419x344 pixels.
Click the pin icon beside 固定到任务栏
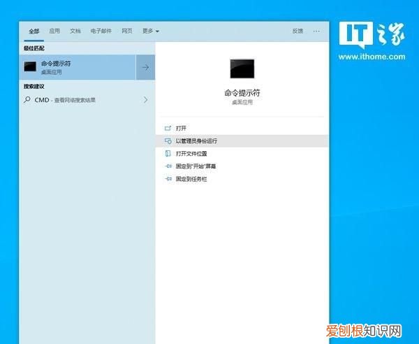pyautogui.click(x=168, y=179)
